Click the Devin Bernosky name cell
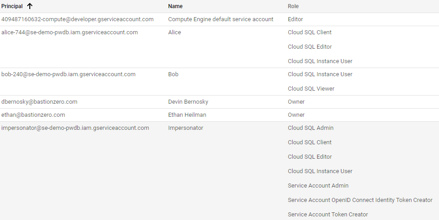The image size is (439, 220). pos(188,102)
